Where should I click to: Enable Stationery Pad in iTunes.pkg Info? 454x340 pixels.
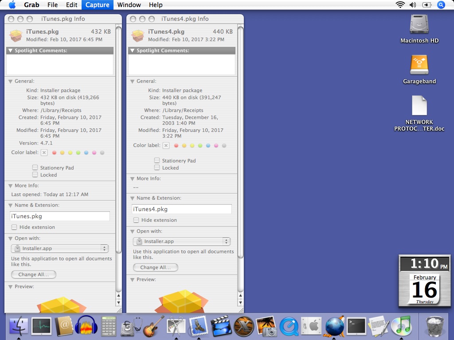click(x=35, y=167)
